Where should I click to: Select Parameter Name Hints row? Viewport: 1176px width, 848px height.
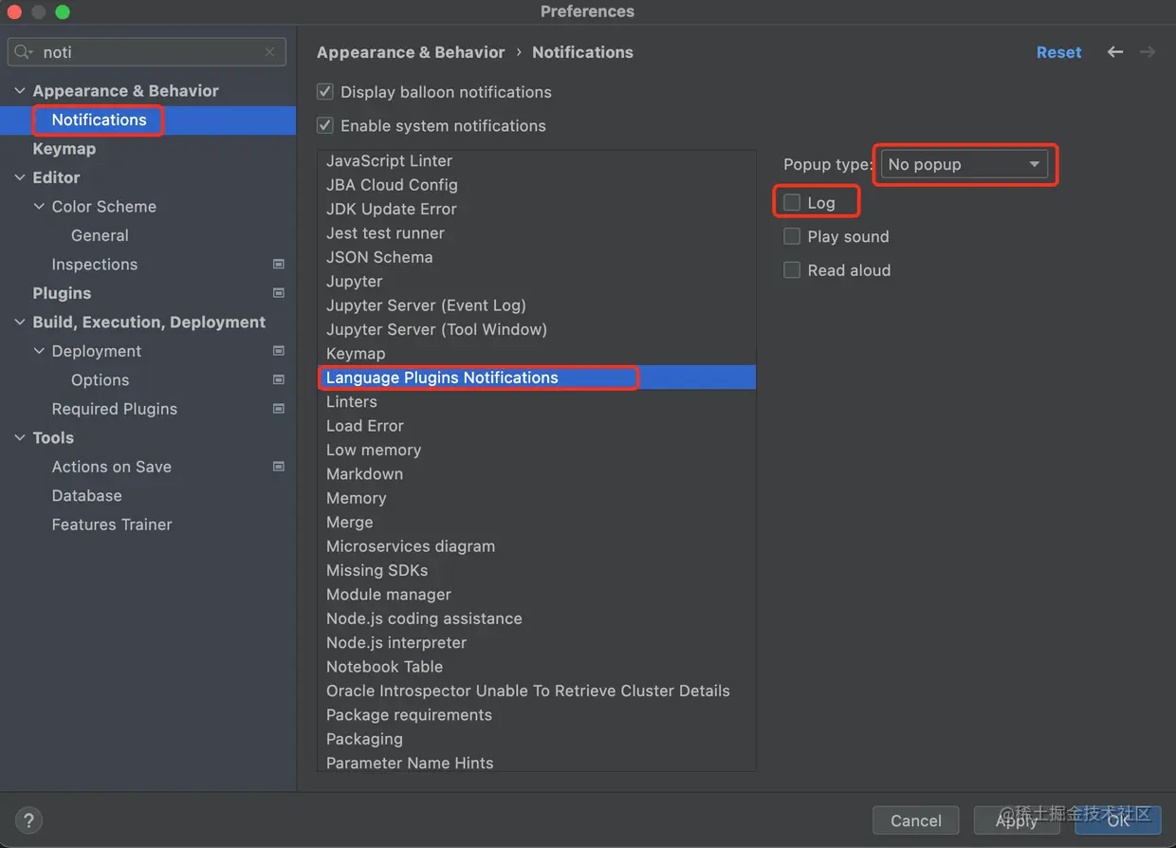(537, 762)
